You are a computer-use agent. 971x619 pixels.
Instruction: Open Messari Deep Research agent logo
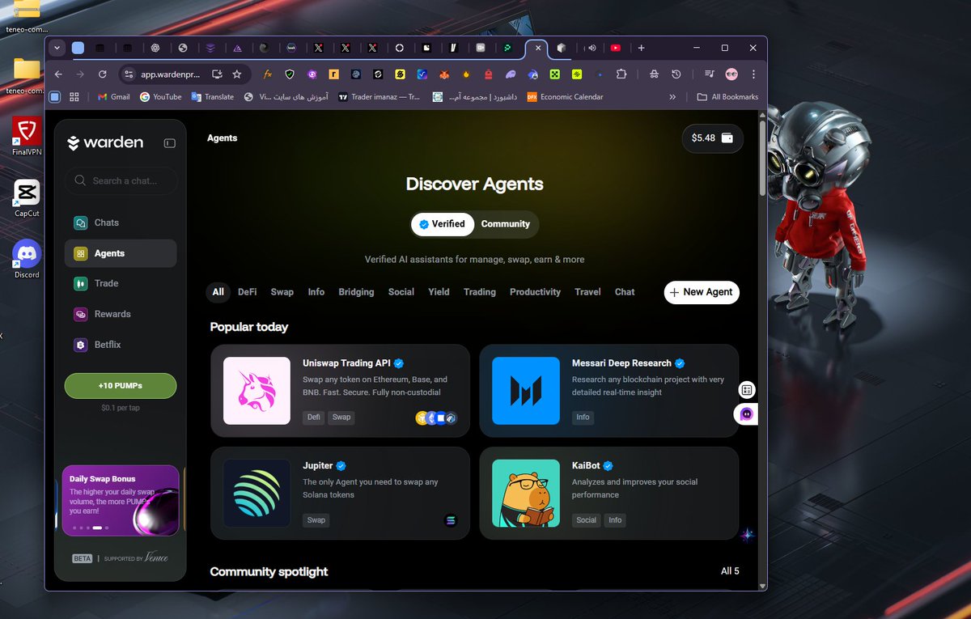[526, 391]
